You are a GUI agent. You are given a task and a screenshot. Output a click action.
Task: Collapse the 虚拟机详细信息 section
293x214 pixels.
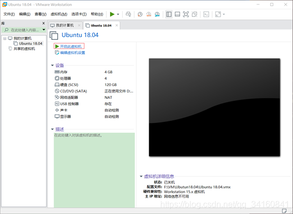click(141, 176)
